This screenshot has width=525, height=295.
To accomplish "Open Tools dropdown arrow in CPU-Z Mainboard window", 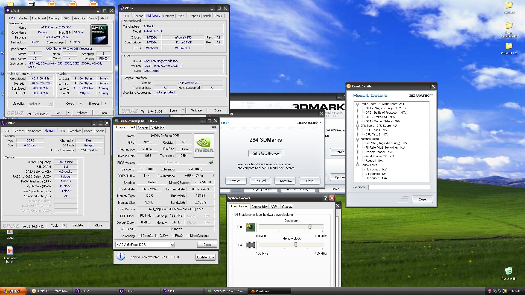I will point(183,110).
